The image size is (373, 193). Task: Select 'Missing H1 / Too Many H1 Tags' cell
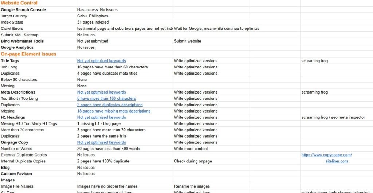coord(38,123)
